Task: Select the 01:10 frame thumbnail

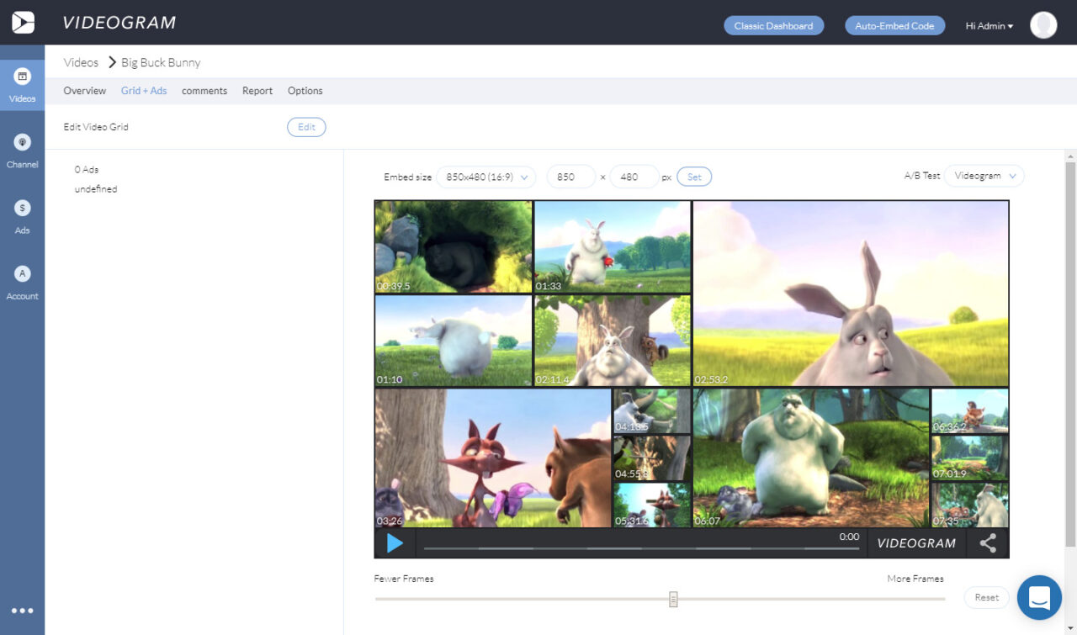Action: point(454,341)
